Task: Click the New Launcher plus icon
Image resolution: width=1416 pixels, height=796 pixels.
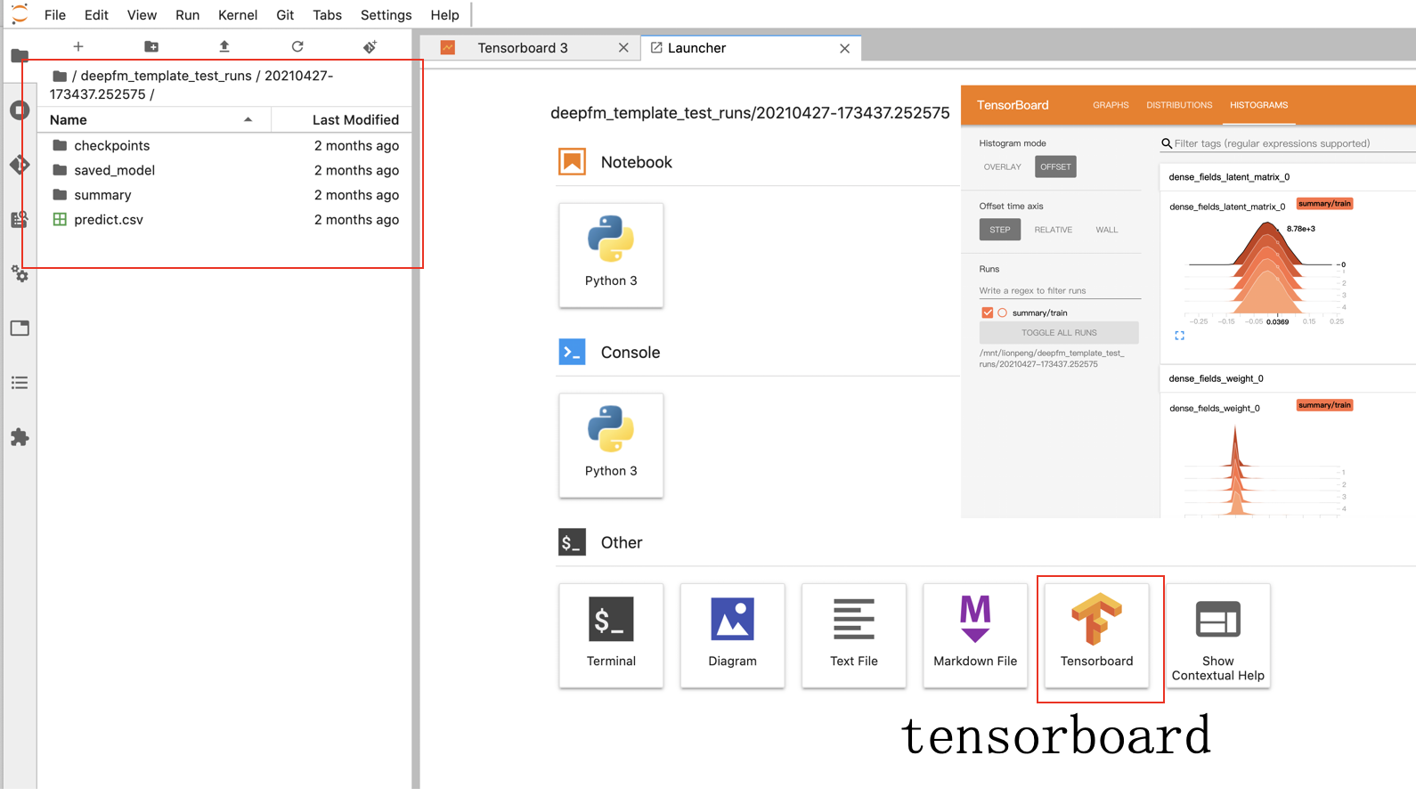Action: [78, 46]
